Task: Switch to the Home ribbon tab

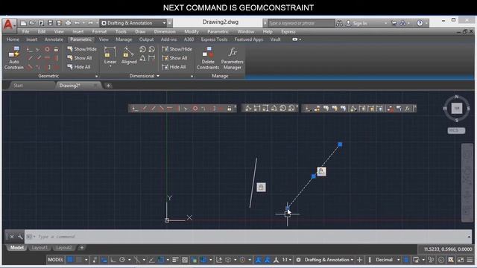Action: pyautogui.click(x=13, y=39)
